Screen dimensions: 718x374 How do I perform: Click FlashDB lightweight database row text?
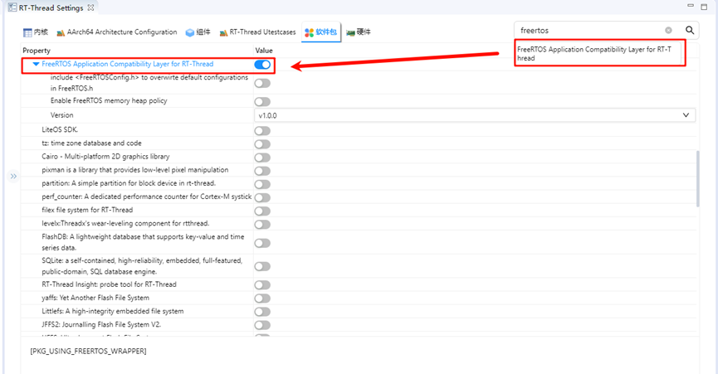pos(143,242)
